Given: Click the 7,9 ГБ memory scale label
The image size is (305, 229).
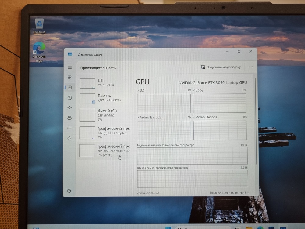Looking at the screenshot, I should tap(244, 167).
